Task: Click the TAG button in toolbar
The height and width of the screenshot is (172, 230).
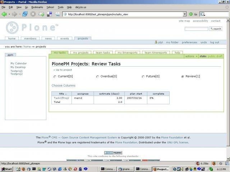Action: point(57,14)
